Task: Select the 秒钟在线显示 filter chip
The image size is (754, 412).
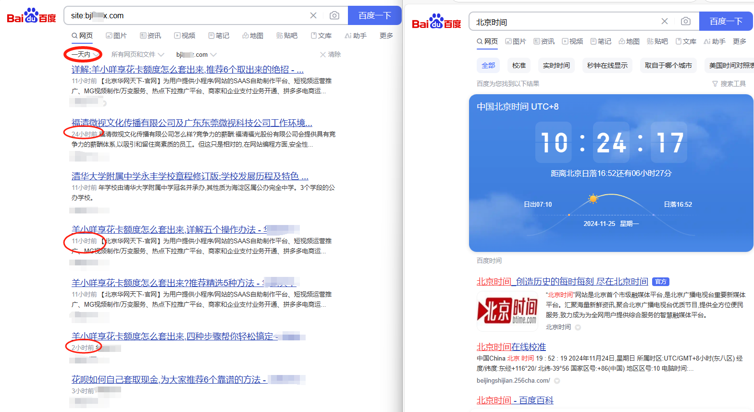Action: pyautogui.click(x=607, y=65)
